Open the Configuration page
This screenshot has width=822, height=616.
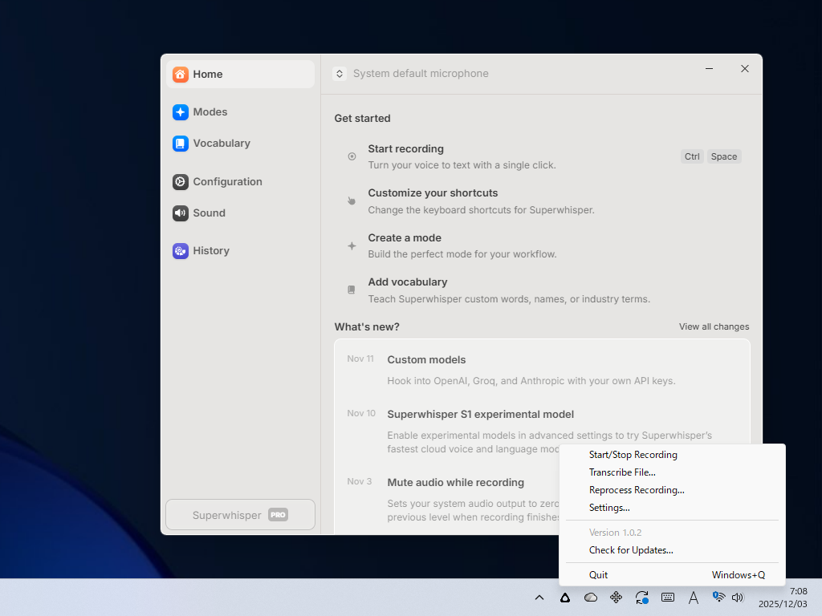click(241, 182)
